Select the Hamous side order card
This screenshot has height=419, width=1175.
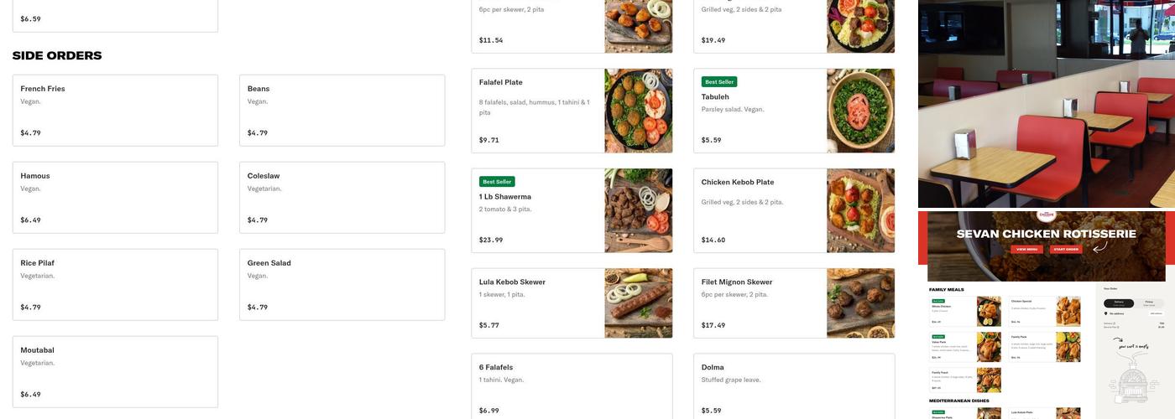(115, 198)
